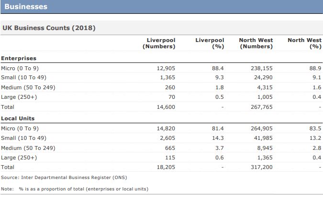Viewport: 323px width, 200px height.
Task: Select the Enterprises row group heading
Action: pos(19,58)
